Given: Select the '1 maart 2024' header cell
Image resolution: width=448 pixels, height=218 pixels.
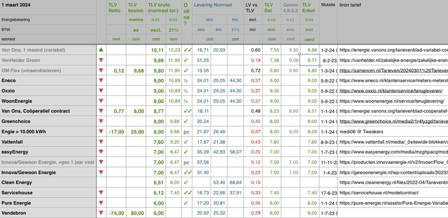Looking at the screenshot, I should [x=48, y=8].
